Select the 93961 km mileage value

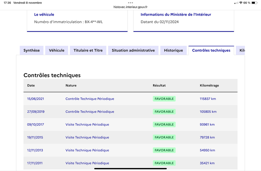[207, 124]
